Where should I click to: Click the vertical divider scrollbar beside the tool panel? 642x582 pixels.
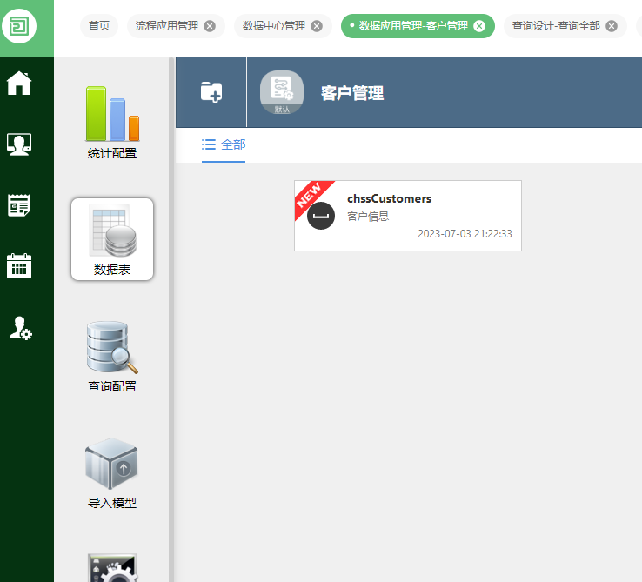pos(171,319)
